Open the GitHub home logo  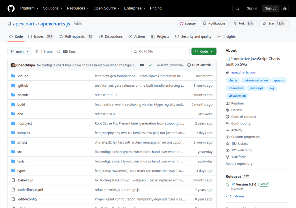pyautogui.click(x=11, y=8)
